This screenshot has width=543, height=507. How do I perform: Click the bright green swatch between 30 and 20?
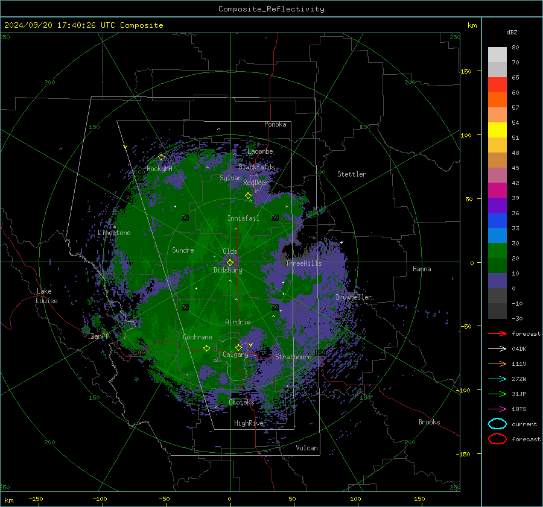click(x=497, y=251)
